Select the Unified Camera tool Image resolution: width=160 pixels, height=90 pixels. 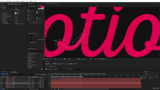coord(55,64)
